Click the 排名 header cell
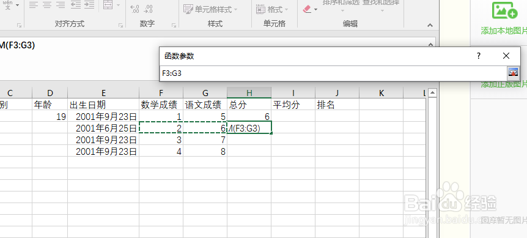The height and width of the screenshot is (238, 527). click(337, 105)
